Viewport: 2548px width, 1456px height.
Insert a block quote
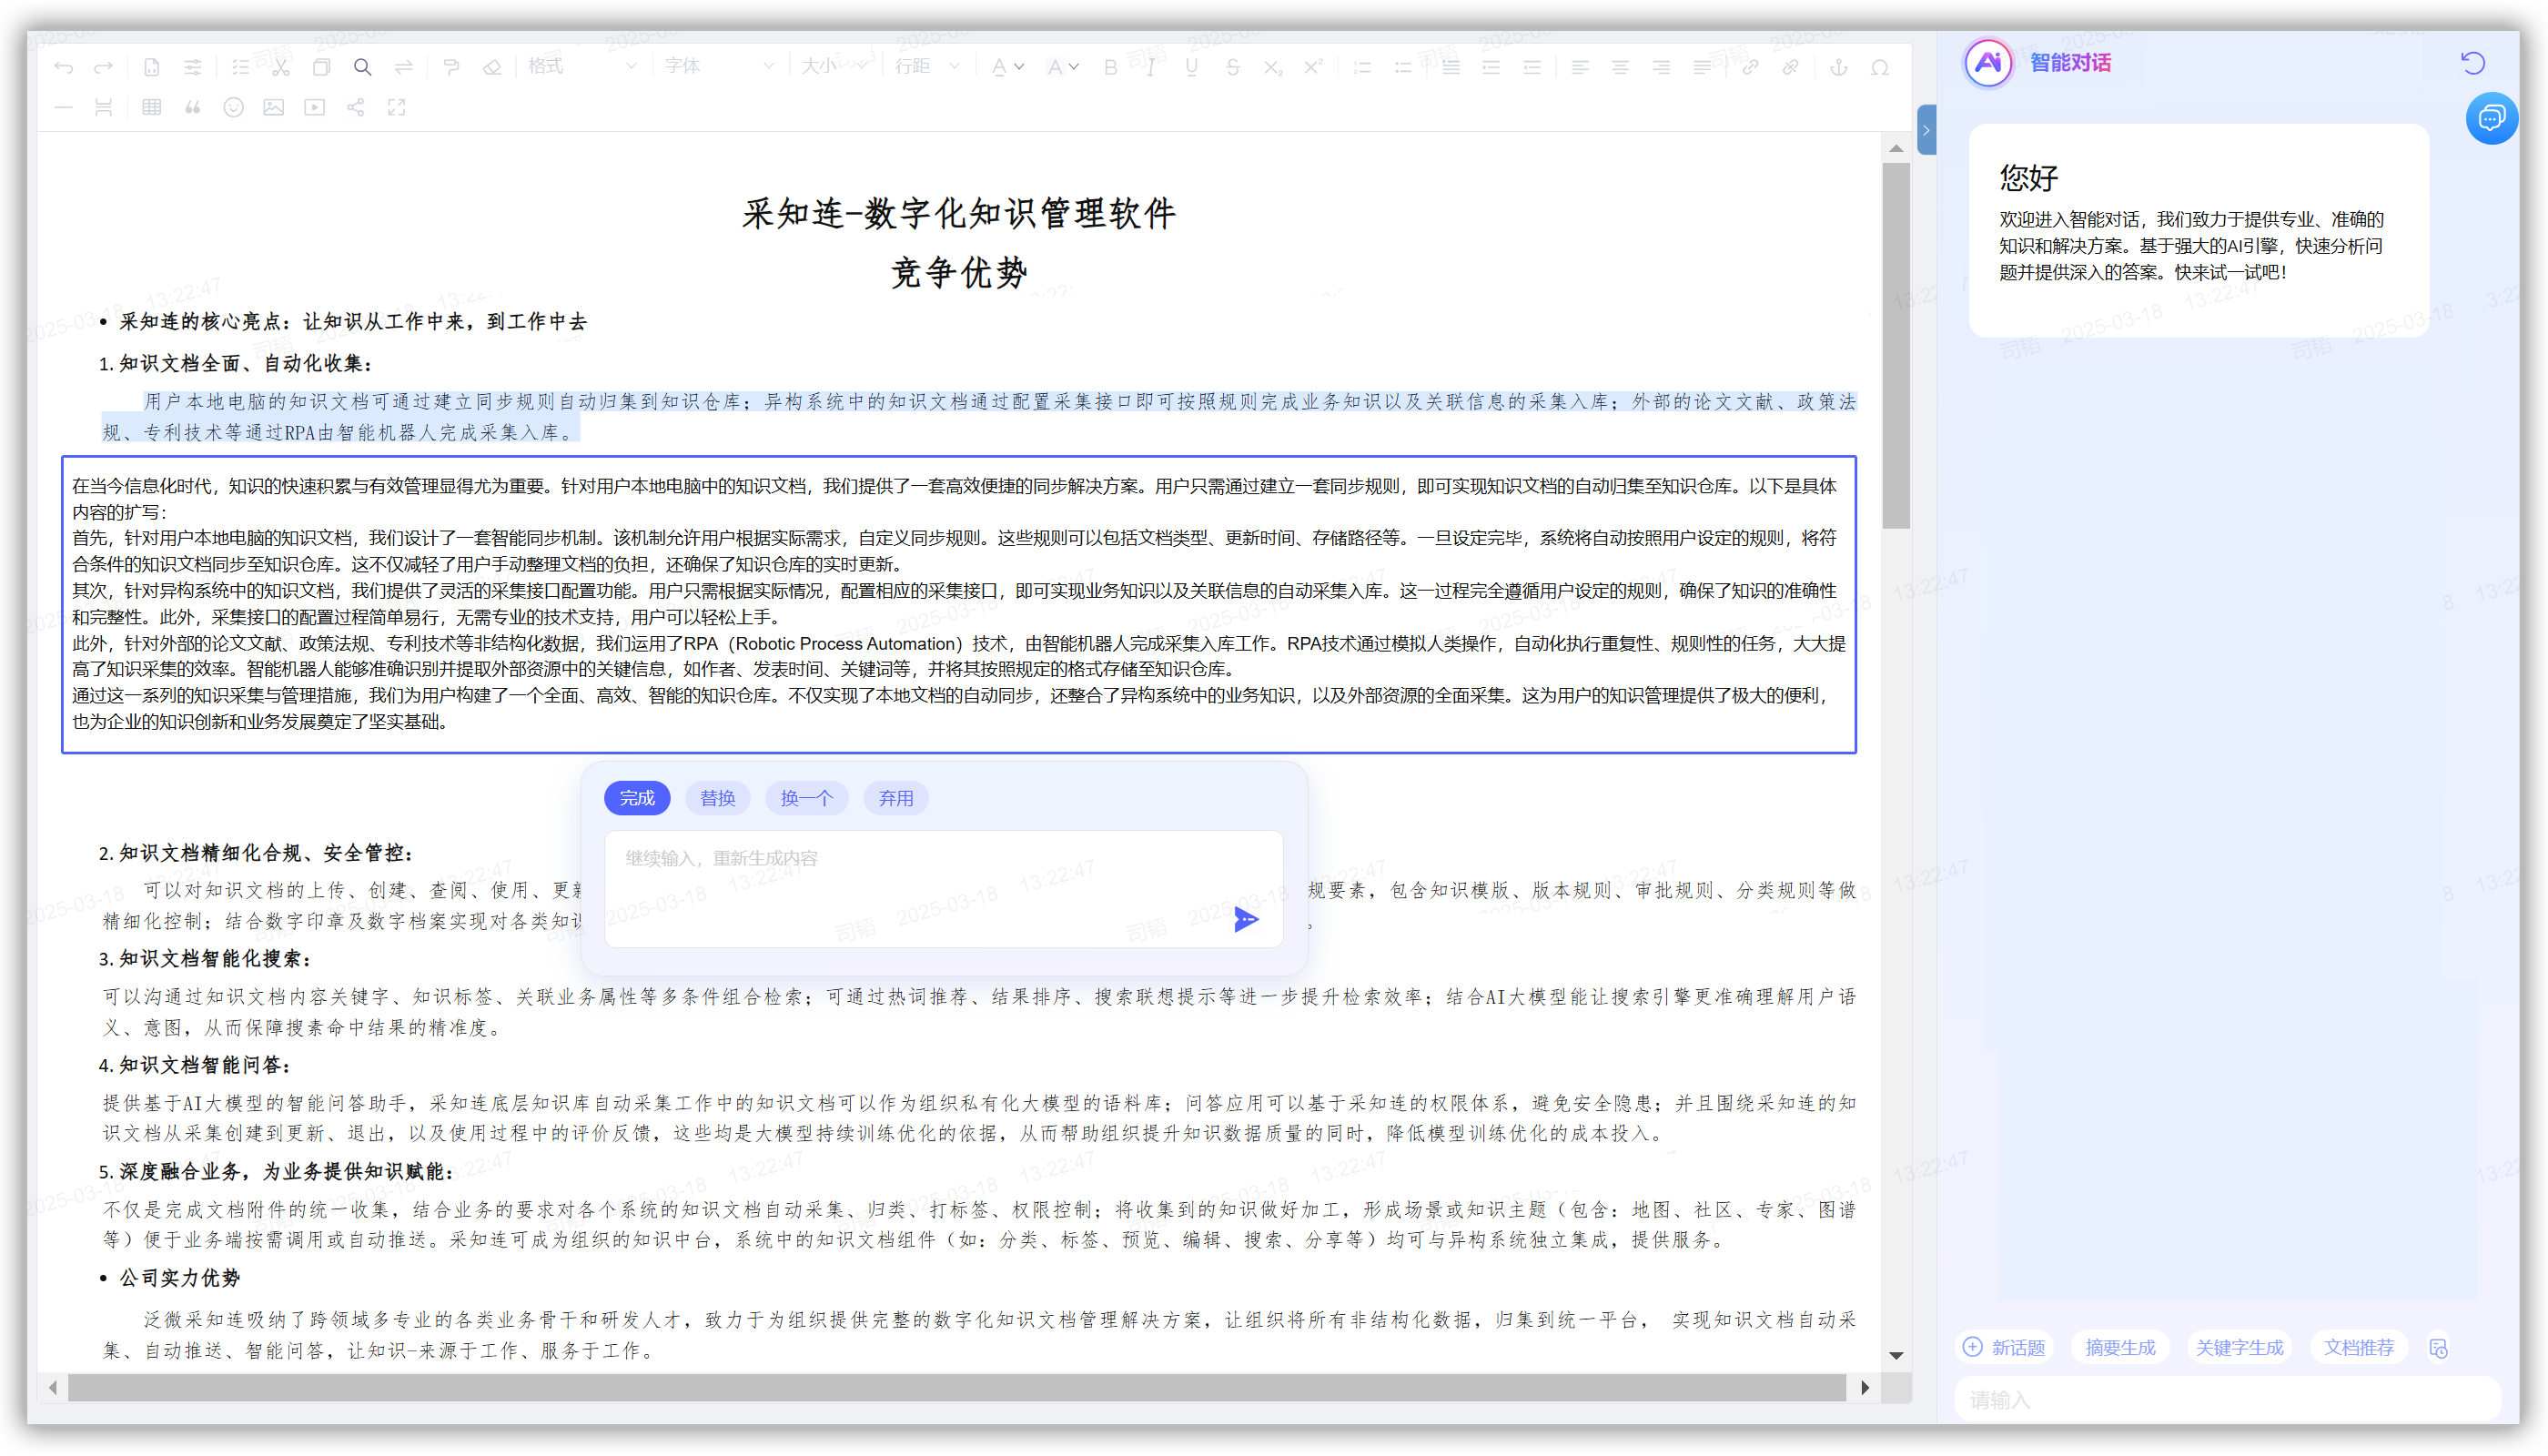(192, 107)
